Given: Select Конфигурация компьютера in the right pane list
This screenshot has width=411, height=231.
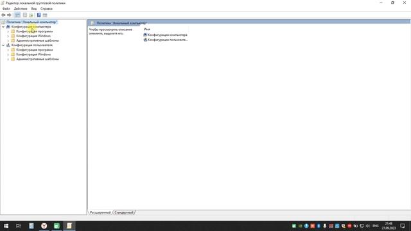Looking at the screenshot, I should tap(166, 35).
